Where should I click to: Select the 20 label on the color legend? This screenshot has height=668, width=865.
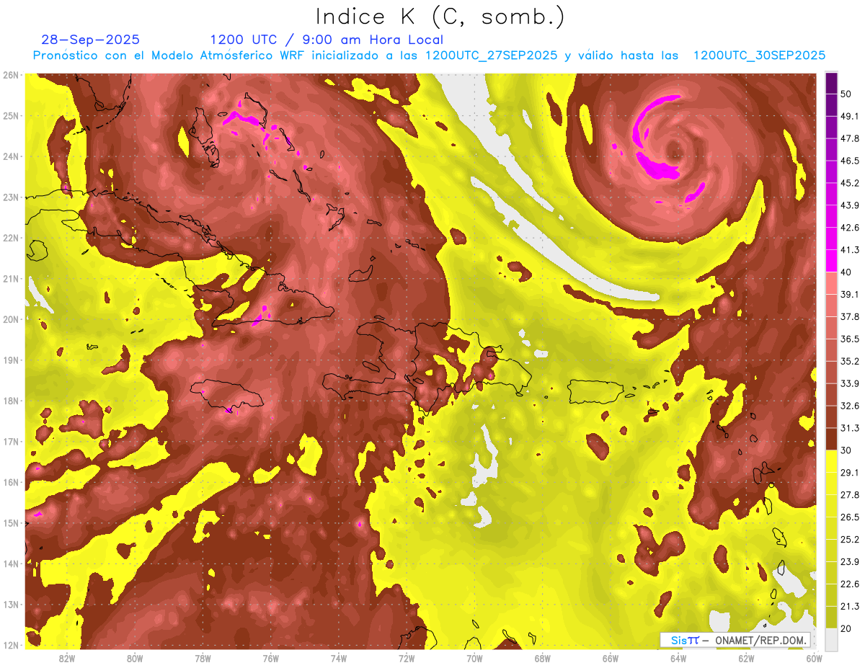point(846,629)
